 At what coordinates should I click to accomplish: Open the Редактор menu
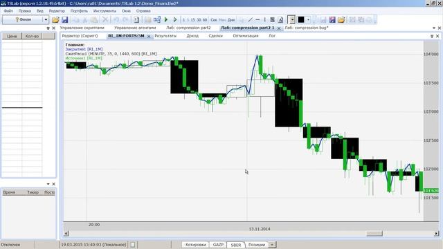point(57,11)
